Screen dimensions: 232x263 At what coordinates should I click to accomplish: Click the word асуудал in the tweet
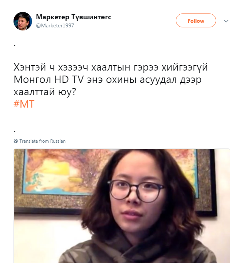click(158, 80)
